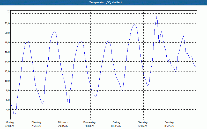This screenshot has height=129, width=207.
Task: Pick the date 28.04.26
Action: [x=36, y=126]
